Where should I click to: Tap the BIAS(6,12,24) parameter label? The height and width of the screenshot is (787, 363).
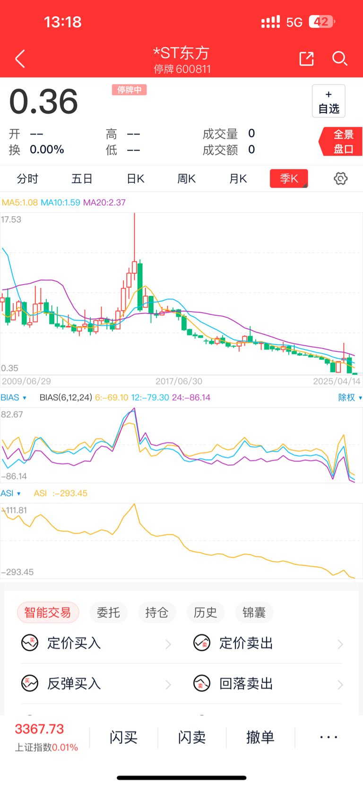point(66,397)
